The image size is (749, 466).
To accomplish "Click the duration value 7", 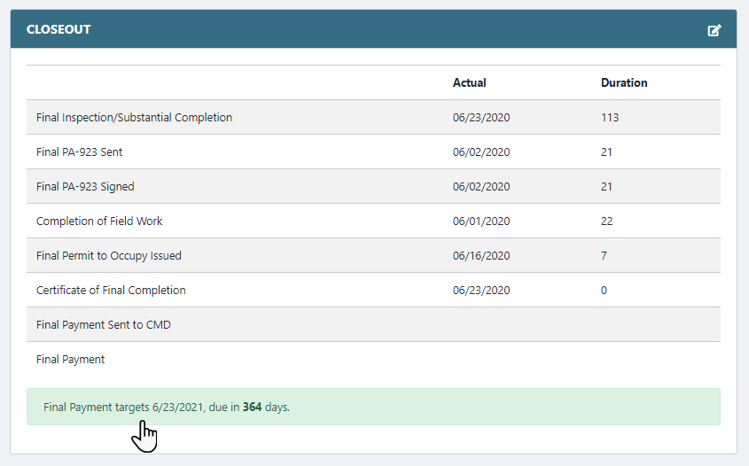I will (604, 255).
